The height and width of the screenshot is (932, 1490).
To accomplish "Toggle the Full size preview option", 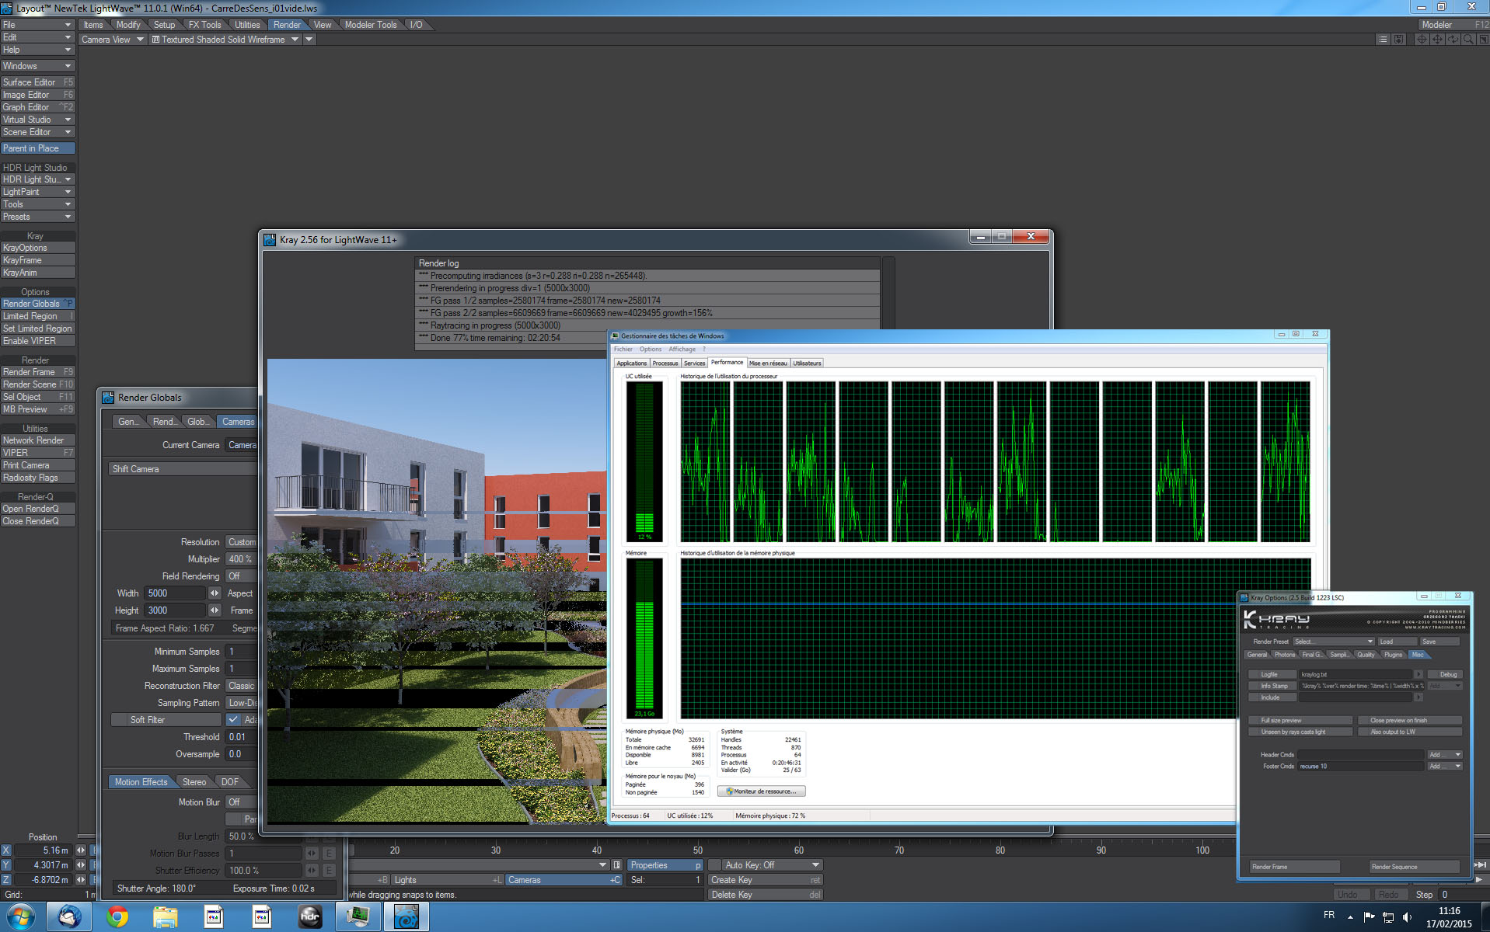I will tap(1300, 720).
